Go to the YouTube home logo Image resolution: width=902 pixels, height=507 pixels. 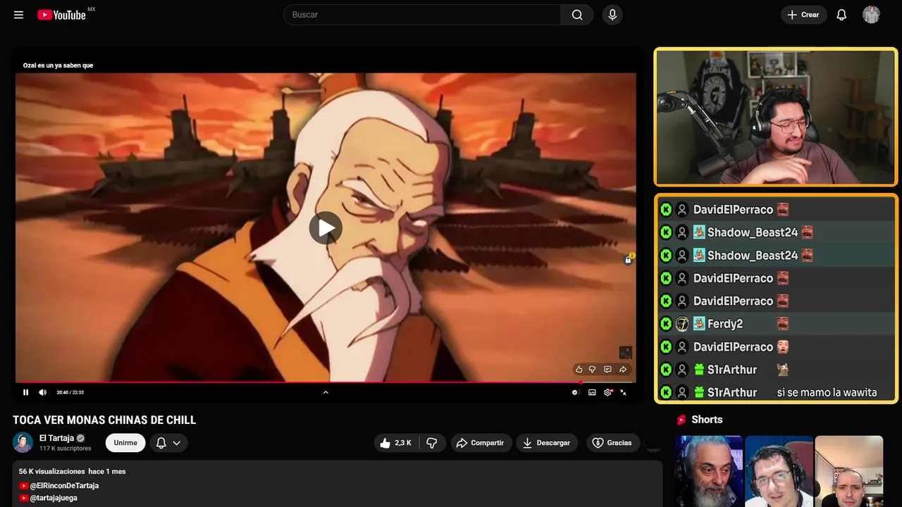[62, 15]
